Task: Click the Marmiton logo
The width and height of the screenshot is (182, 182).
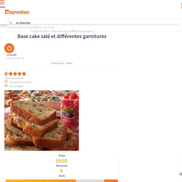Action: pos(17,12)
